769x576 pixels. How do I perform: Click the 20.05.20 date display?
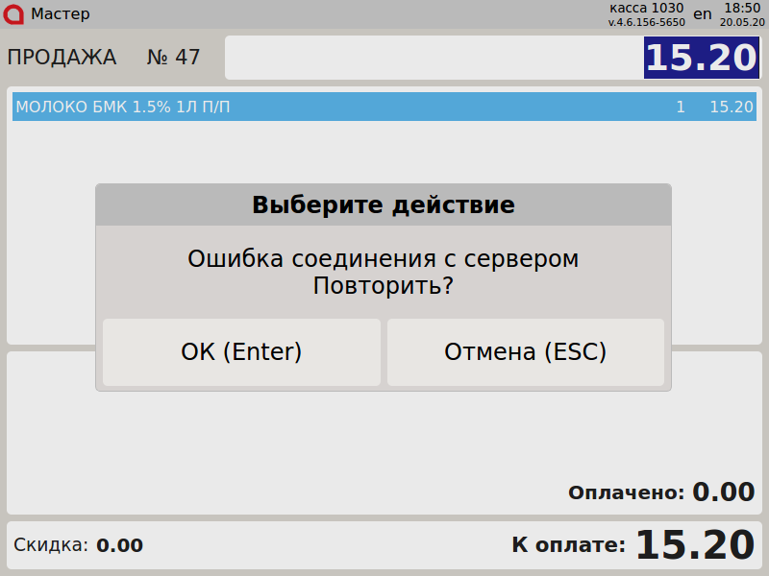click(x=742, y=21)
